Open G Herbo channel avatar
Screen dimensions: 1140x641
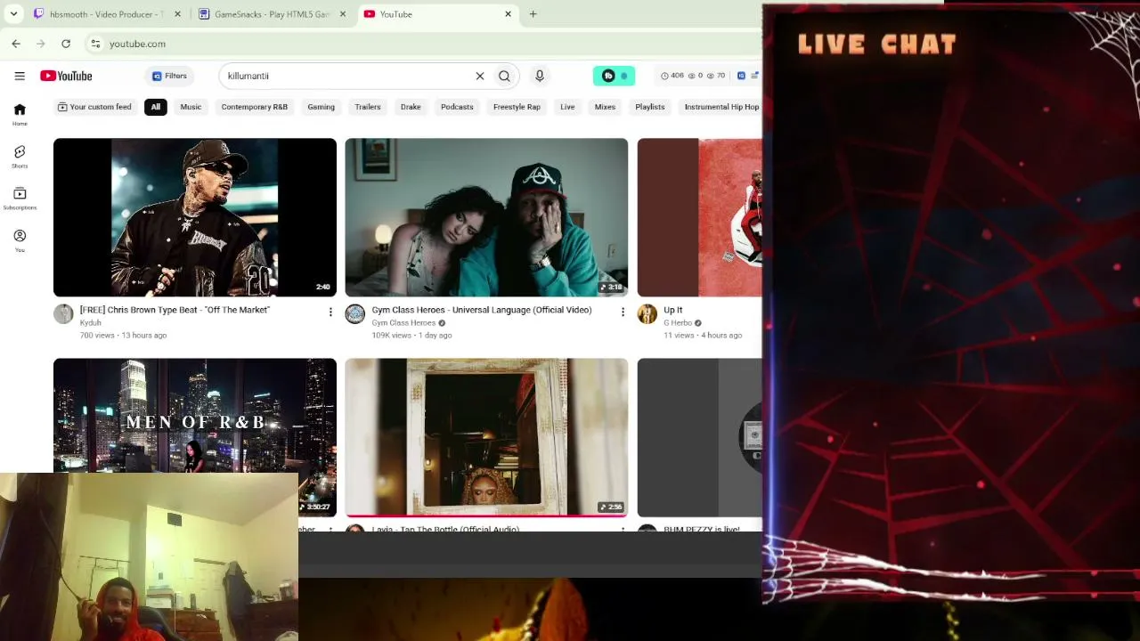click(647, 313)
